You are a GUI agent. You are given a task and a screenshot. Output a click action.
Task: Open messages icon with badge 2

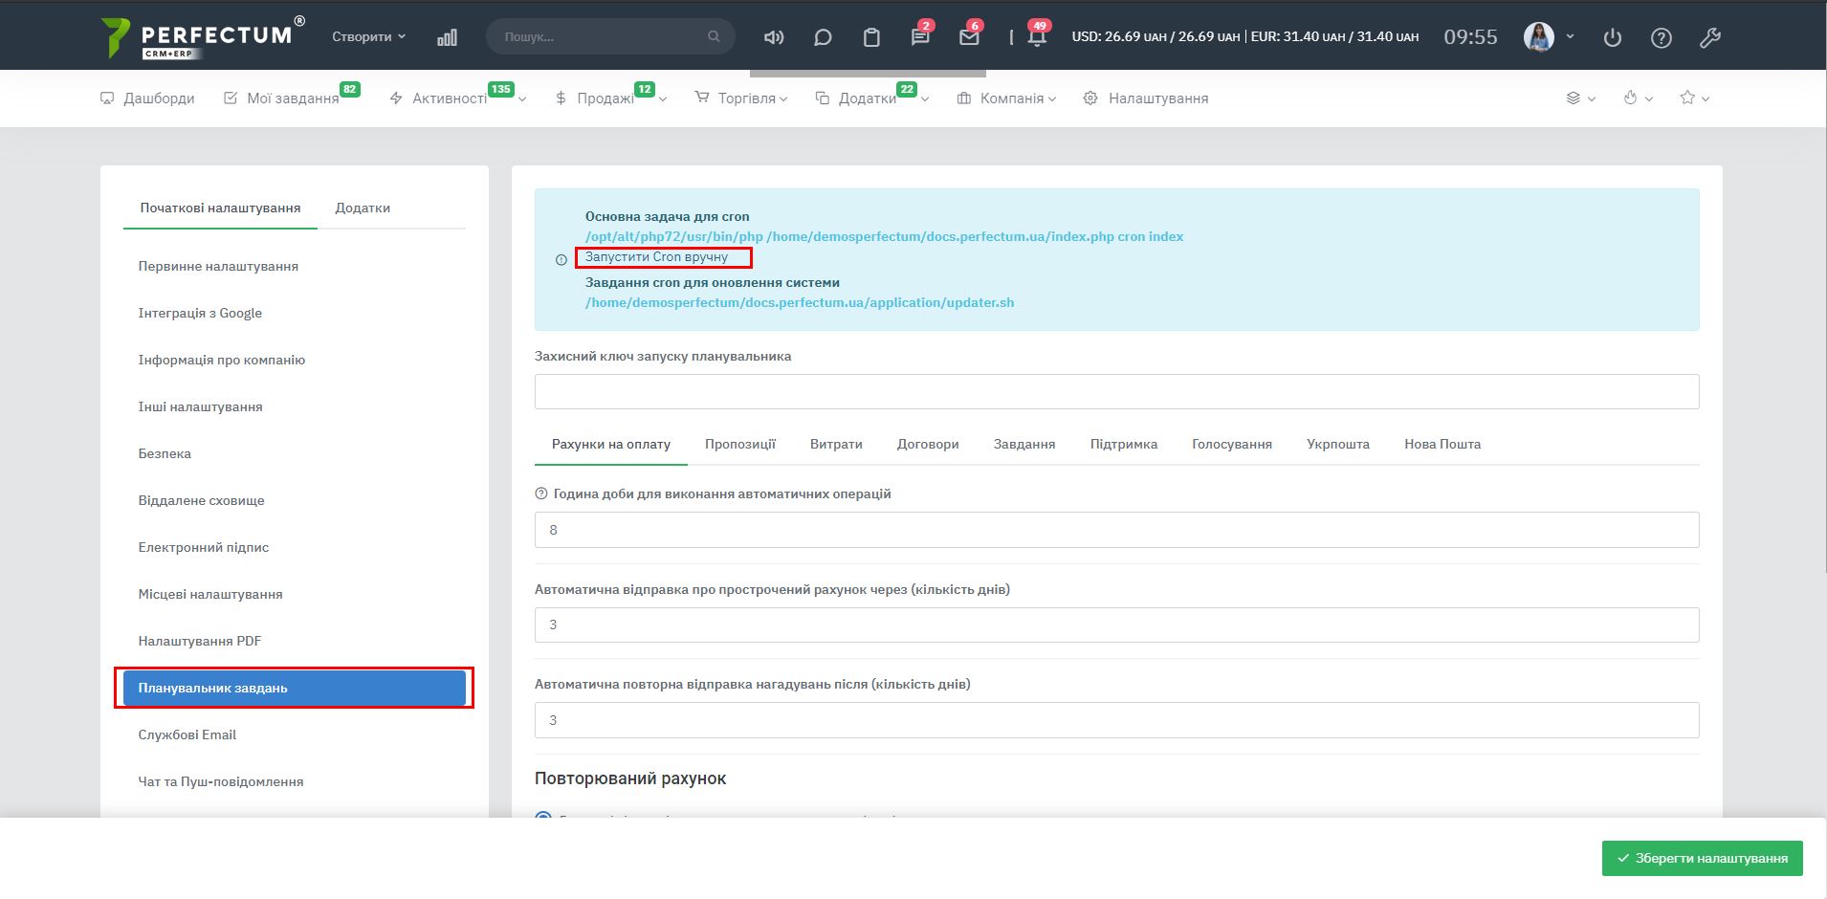920,37
